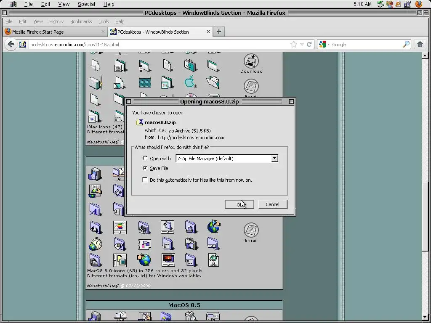431x323 pixels.
Task: Click the clock with globe icon
Action: click(96, 244)
